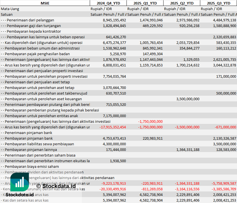The image size is (237, 203).
Task: Select the Pembayaran biaya emisi saham row
Action: 32,166
